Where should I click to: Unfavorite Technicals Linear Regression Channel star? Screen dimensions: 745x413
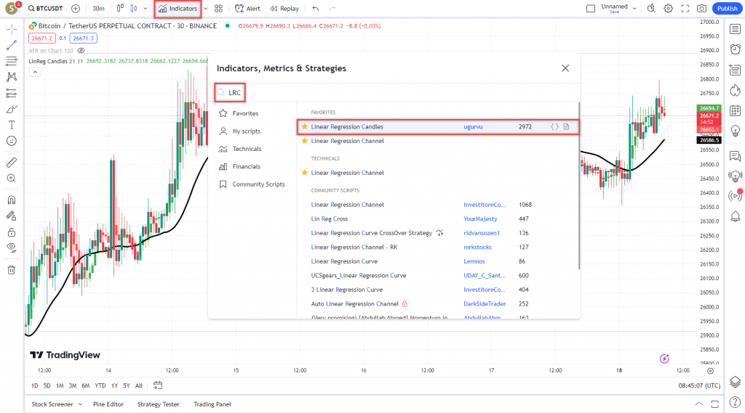click(x=305, y=173)
